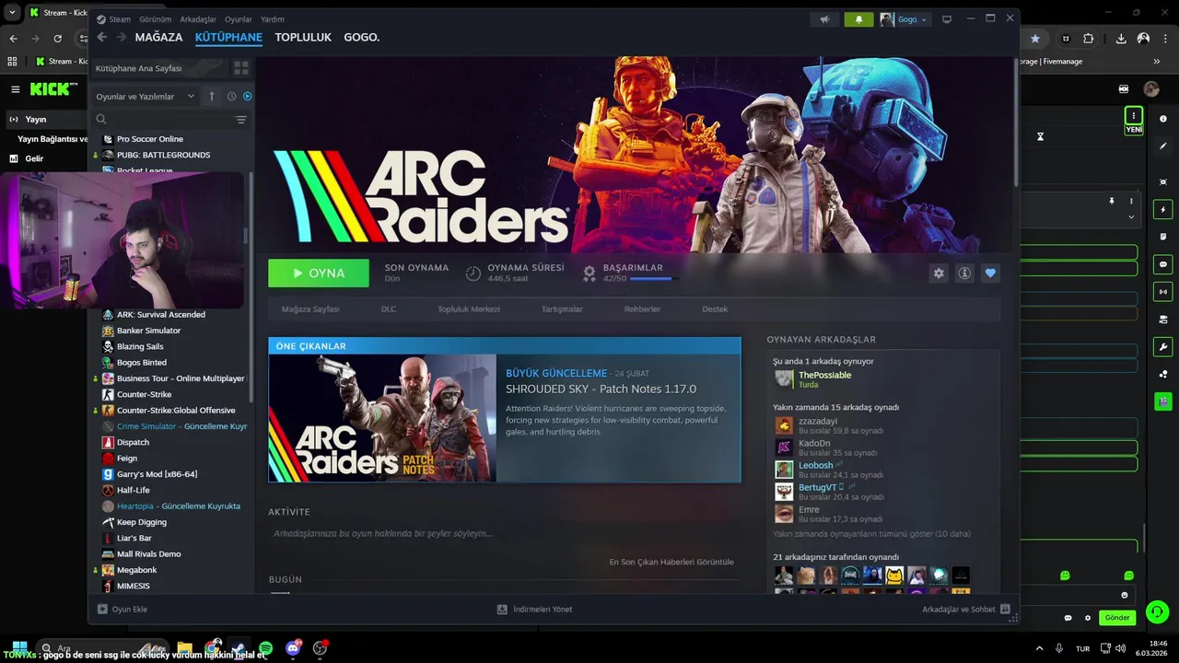The width and height of the screenshot is (1179, 663).
Task: Open Kick wrench tools icon
Action: pos(1163,347)
